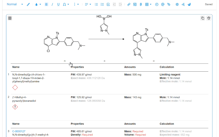Viewport: 219px width, 137px height.
Task: Delete the reaction block with trash icon
Action: [209, 18]
